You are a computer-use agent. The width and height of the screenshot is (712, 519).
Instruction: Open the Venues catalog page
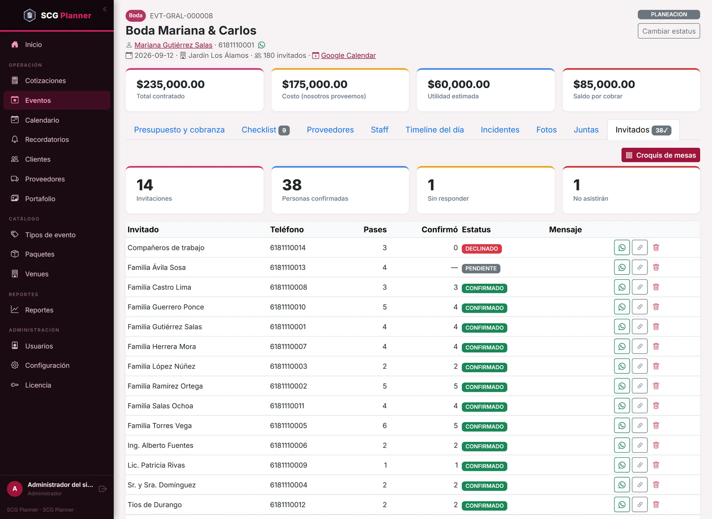57,274
